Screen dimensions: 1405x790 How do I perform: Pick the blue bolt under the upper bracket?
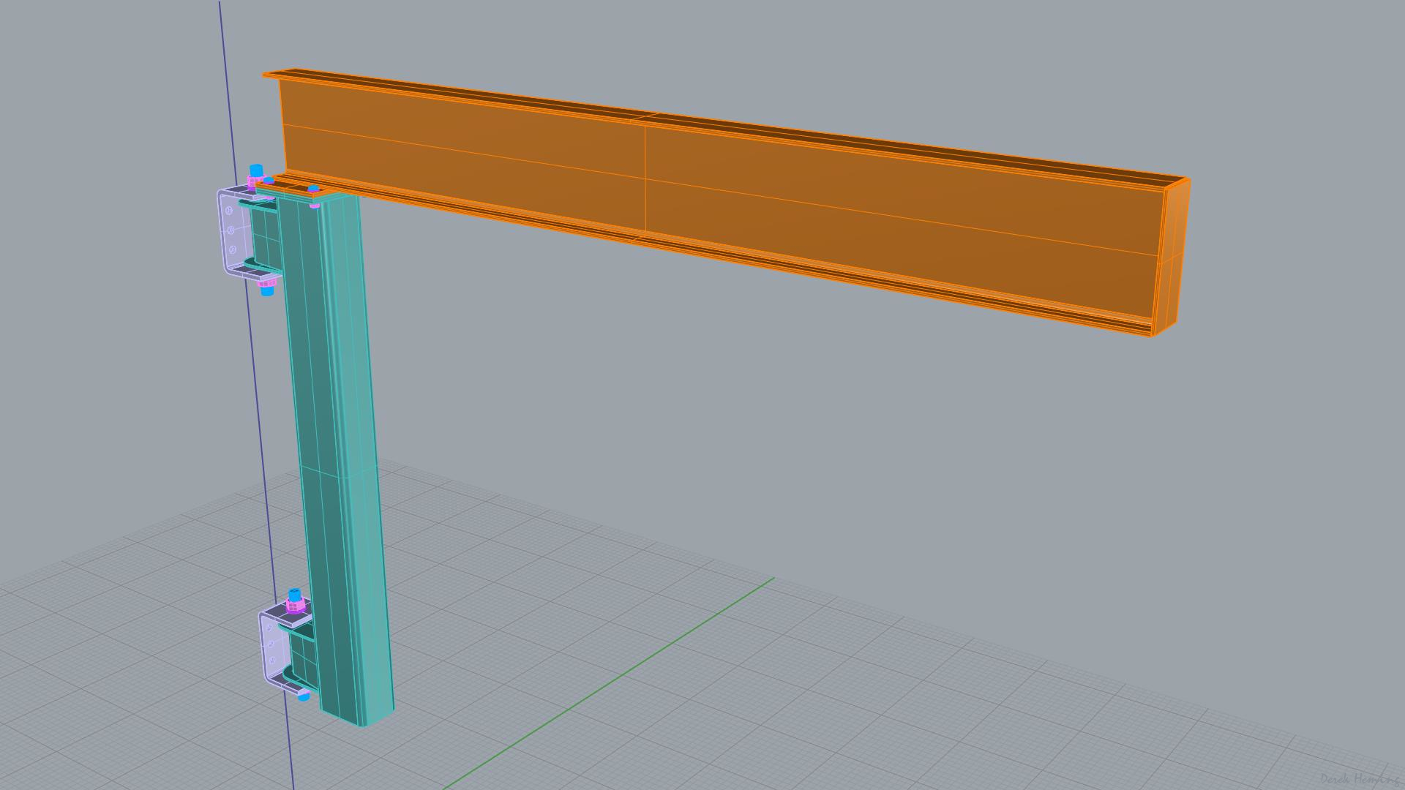(x=267, y=290)
